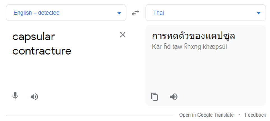Click the microphone voice input icon

coord(15,96)
